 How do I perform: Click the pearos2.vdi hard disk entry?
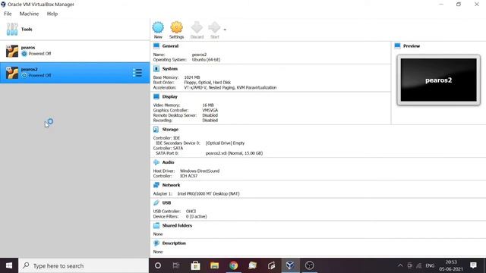pyautogui.click(x=234, y=153)
